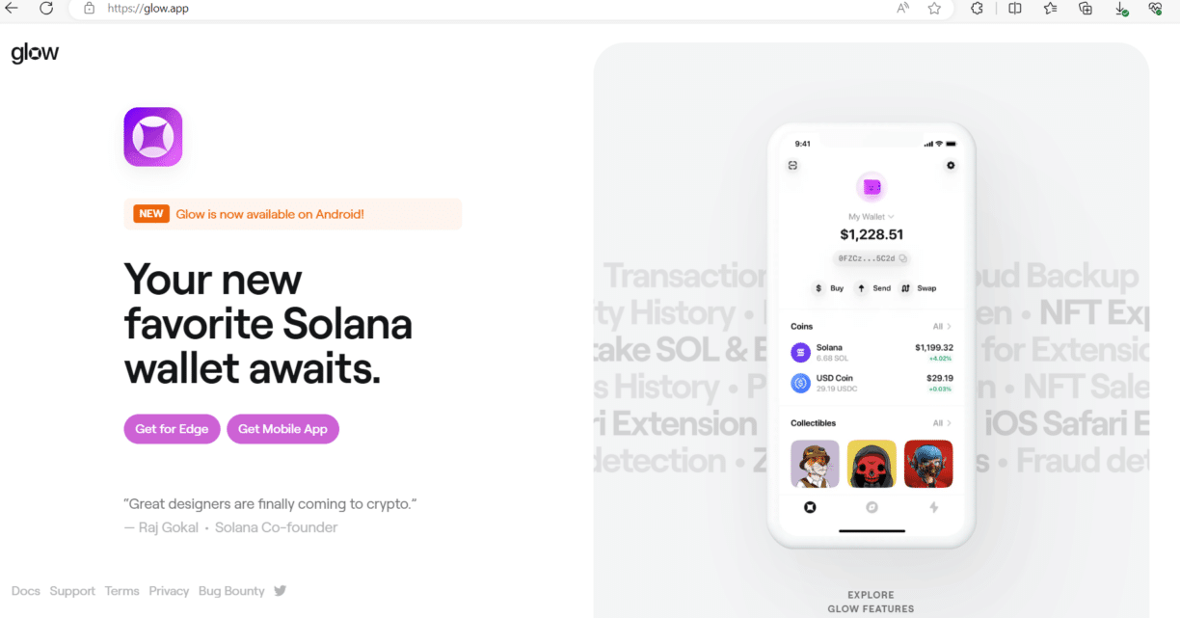Click the Glow logo in the header
1180x618 pixels.
(35, 54)
